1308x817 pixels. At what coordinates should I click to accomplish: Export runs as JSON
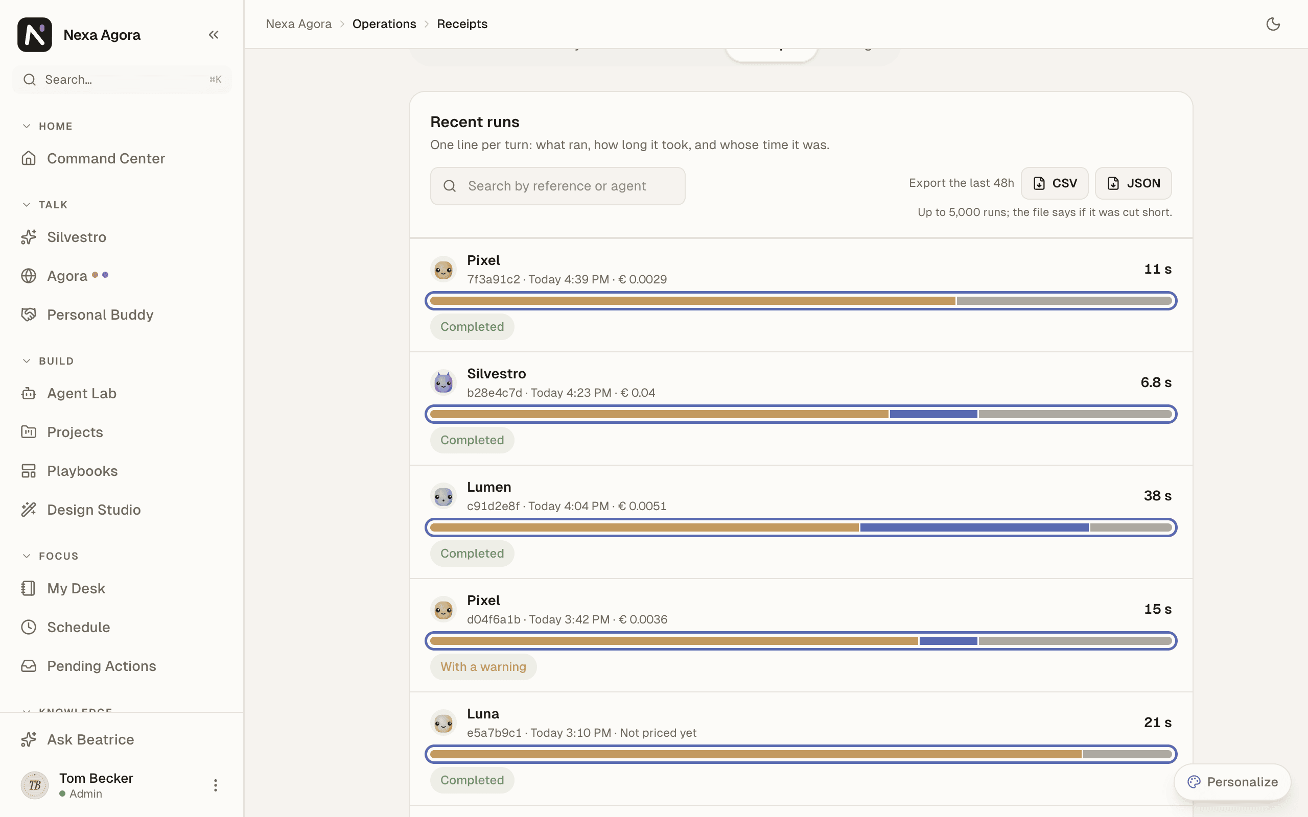pos(1133,183)
